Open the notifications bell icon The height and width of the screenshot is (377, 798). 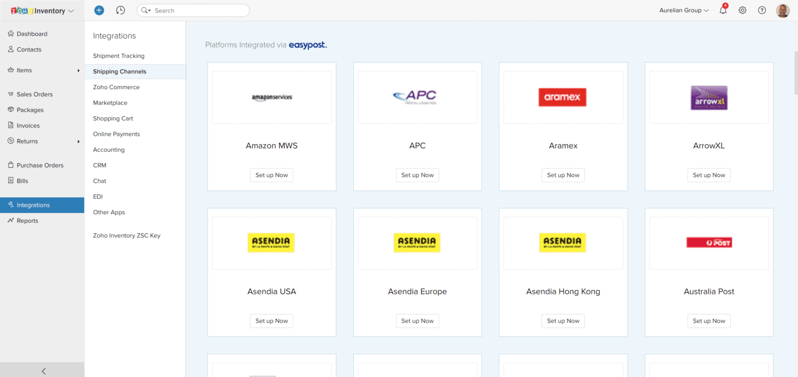(723, 9)
